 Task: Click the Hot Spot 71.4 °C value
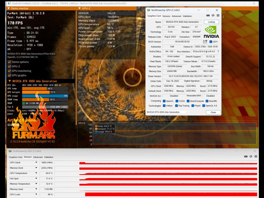click(47, 178)
